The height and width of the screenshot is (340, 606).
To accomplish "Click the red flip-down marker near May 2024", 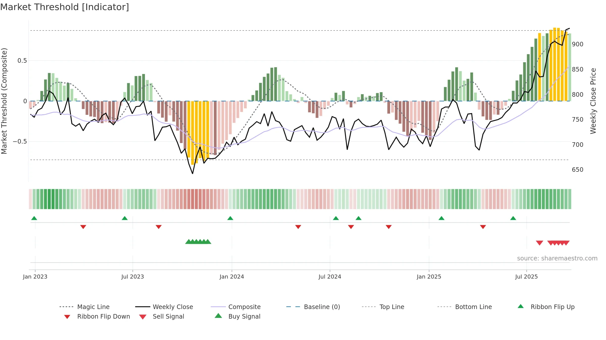I will (x=298, y=227).
